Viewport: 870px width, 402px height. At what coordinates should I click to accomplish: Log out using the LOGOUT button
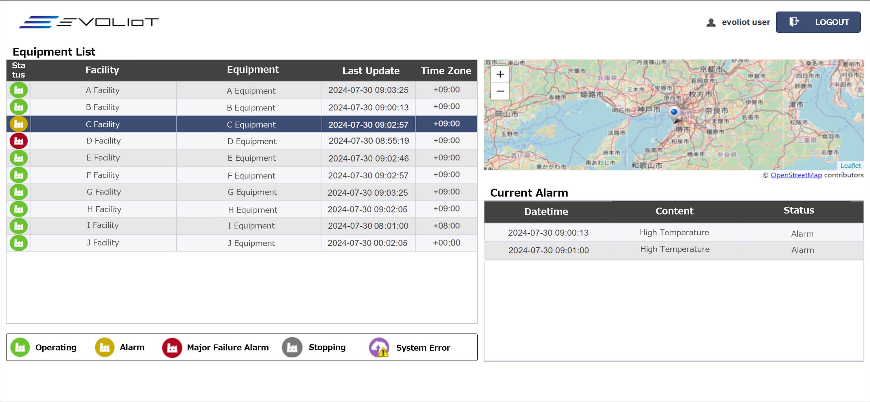click(x=818, y=22)
